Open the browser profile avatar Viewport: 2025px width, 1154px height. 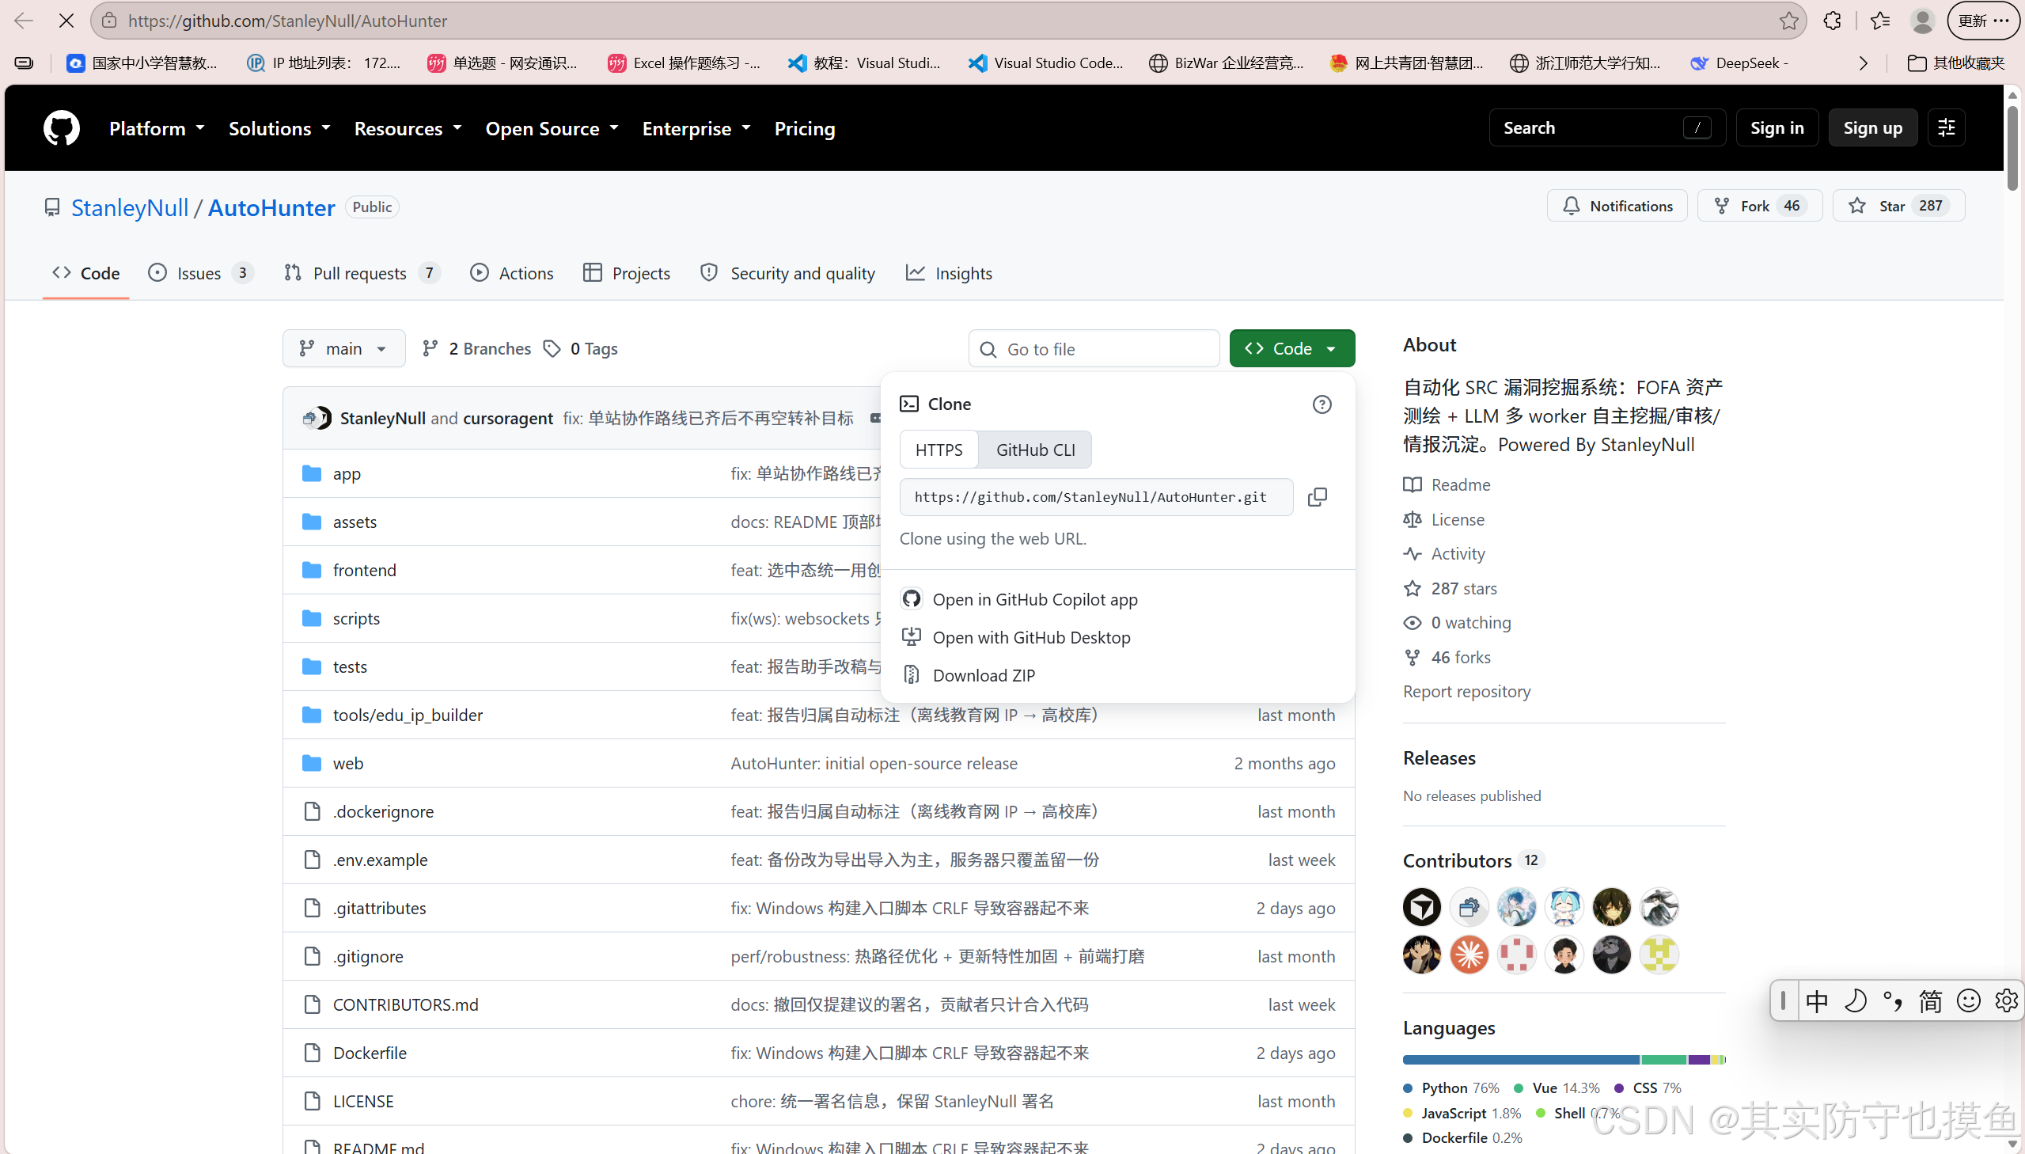pos(1922,21)
